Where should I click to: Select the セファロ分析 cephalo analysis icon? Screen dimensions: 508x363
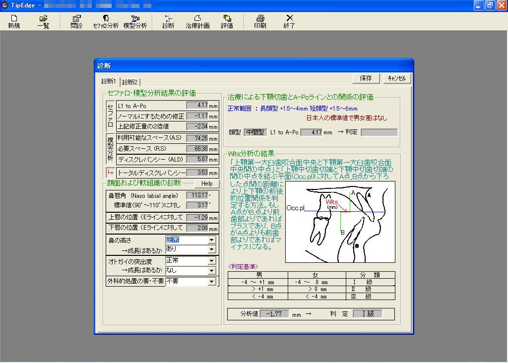[106, 21]
